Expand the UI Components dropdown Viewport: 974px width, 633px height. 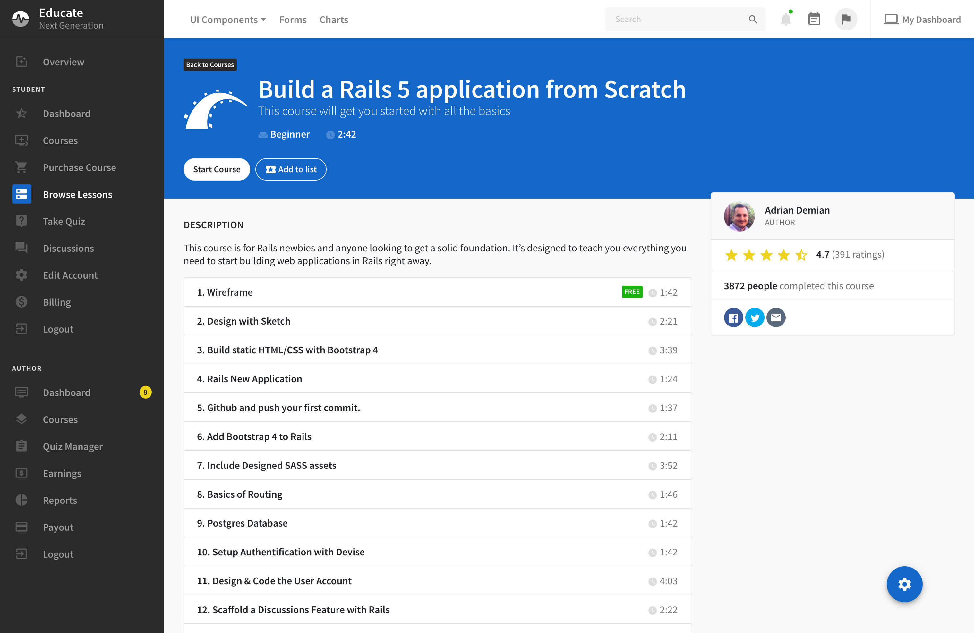point(227,20)
